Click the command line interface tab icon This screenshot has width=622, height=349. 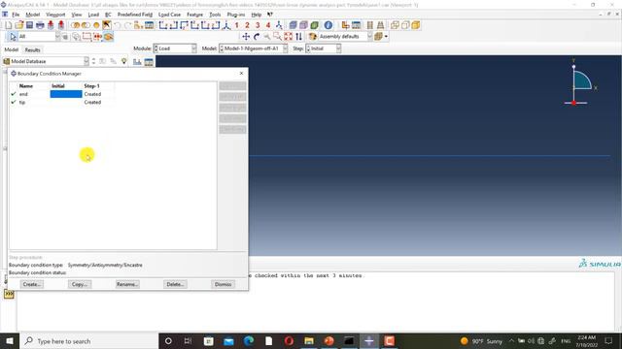click(9, 294)
